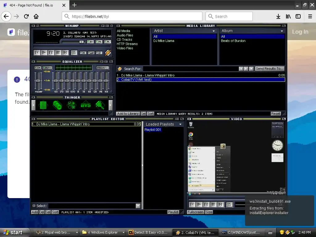Open AVS visualization icon in Thinger

(x=86, y=105)
